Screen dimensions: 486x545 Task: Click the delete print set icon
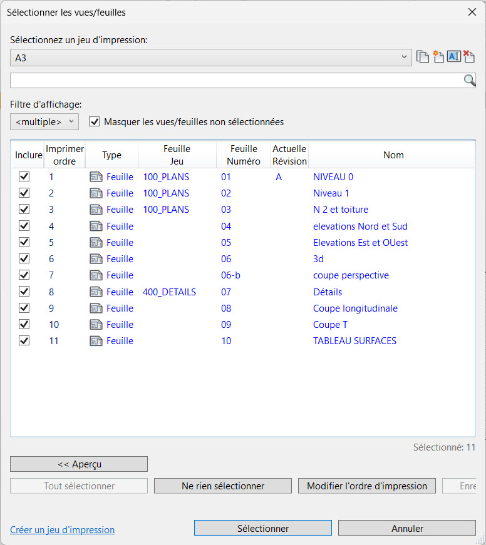469,58
